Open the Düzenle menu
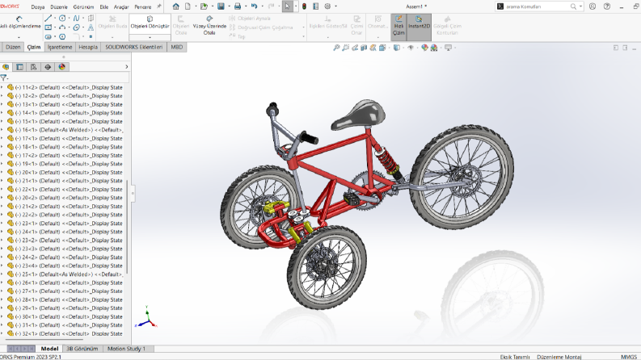641x360 pixels. point(59,6)
